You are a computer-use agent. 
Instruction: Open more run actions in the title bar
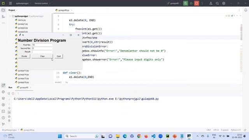point(202,3)
